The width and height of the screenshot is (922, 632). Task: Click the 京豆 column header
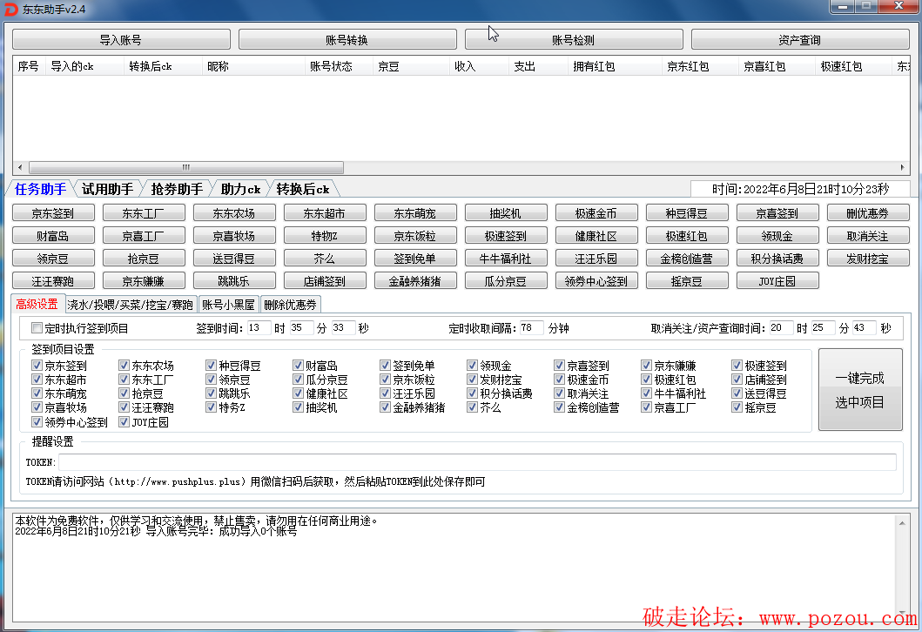(x=410, y=66)
